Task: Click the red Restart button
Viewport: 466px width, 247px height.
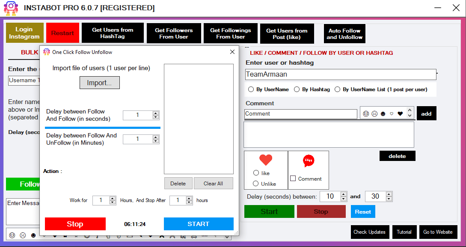Action: click(62, 33)
